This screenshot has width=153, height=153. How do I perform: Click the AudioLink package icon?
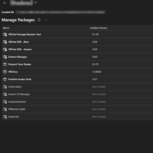pos(5,117)
